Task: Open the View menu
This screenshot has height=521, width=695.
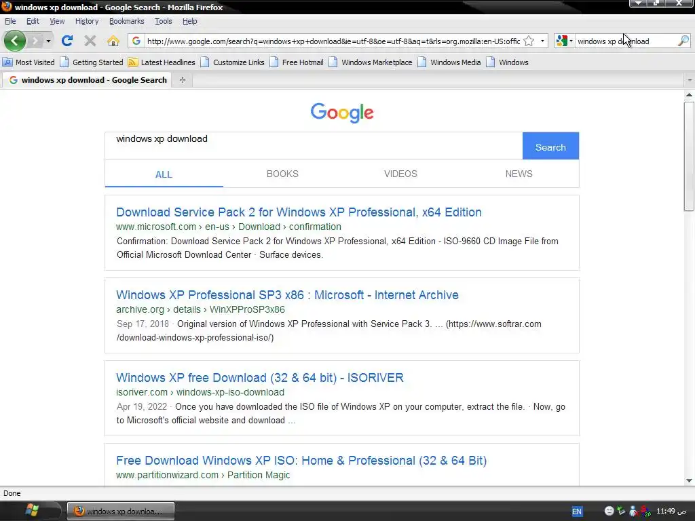Action: coord(57,21)
